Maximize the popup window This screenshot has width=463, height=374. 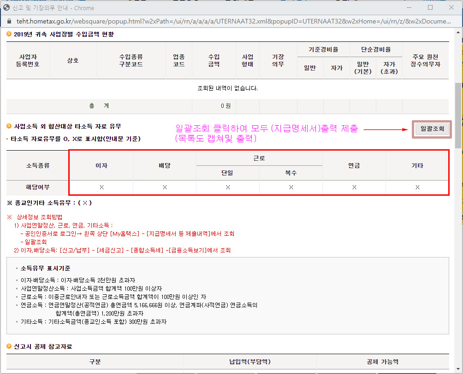tap(430, 7)
